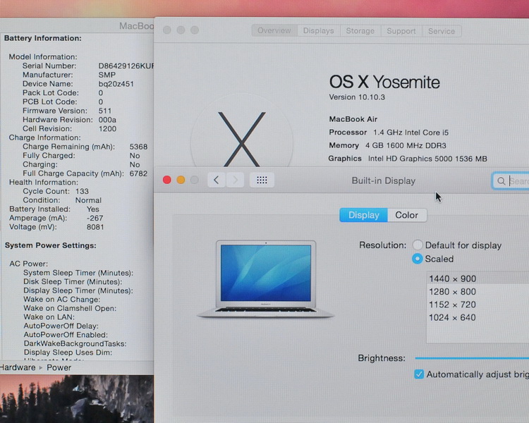The width and height of the screenshot is (529, 423).
Task: Show all preferences via the grid icon
Action: pos(262,180)
